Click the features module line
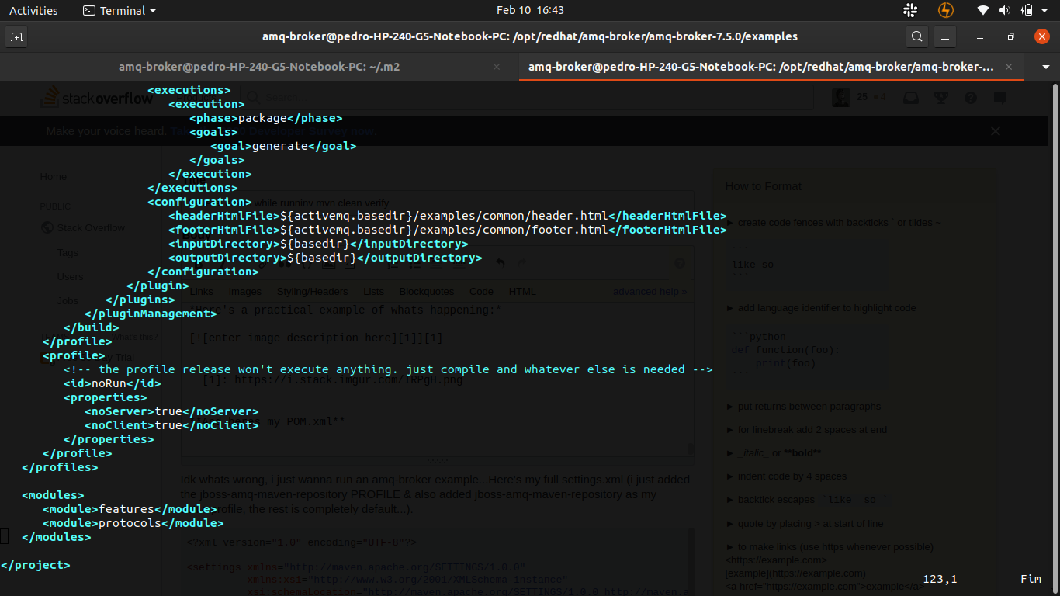This screenshot has width=1060, height=596. point(130,509)
